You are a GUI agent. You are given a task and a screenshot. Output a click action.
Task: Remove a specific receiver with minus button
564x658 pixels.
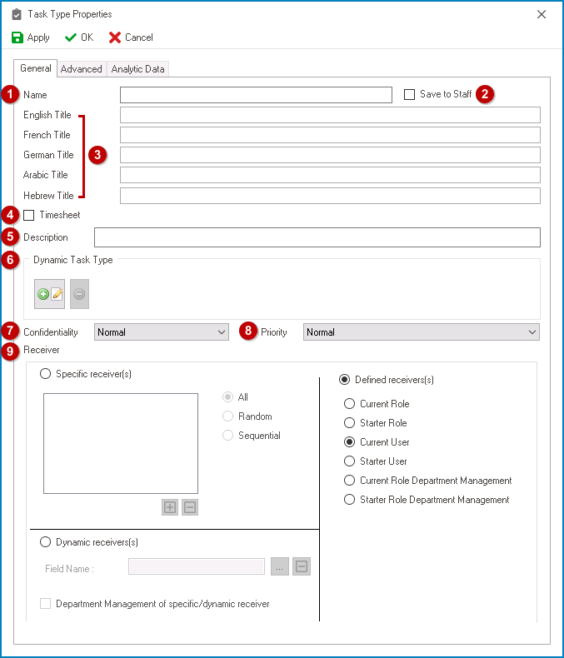click(x=190, y=507)
